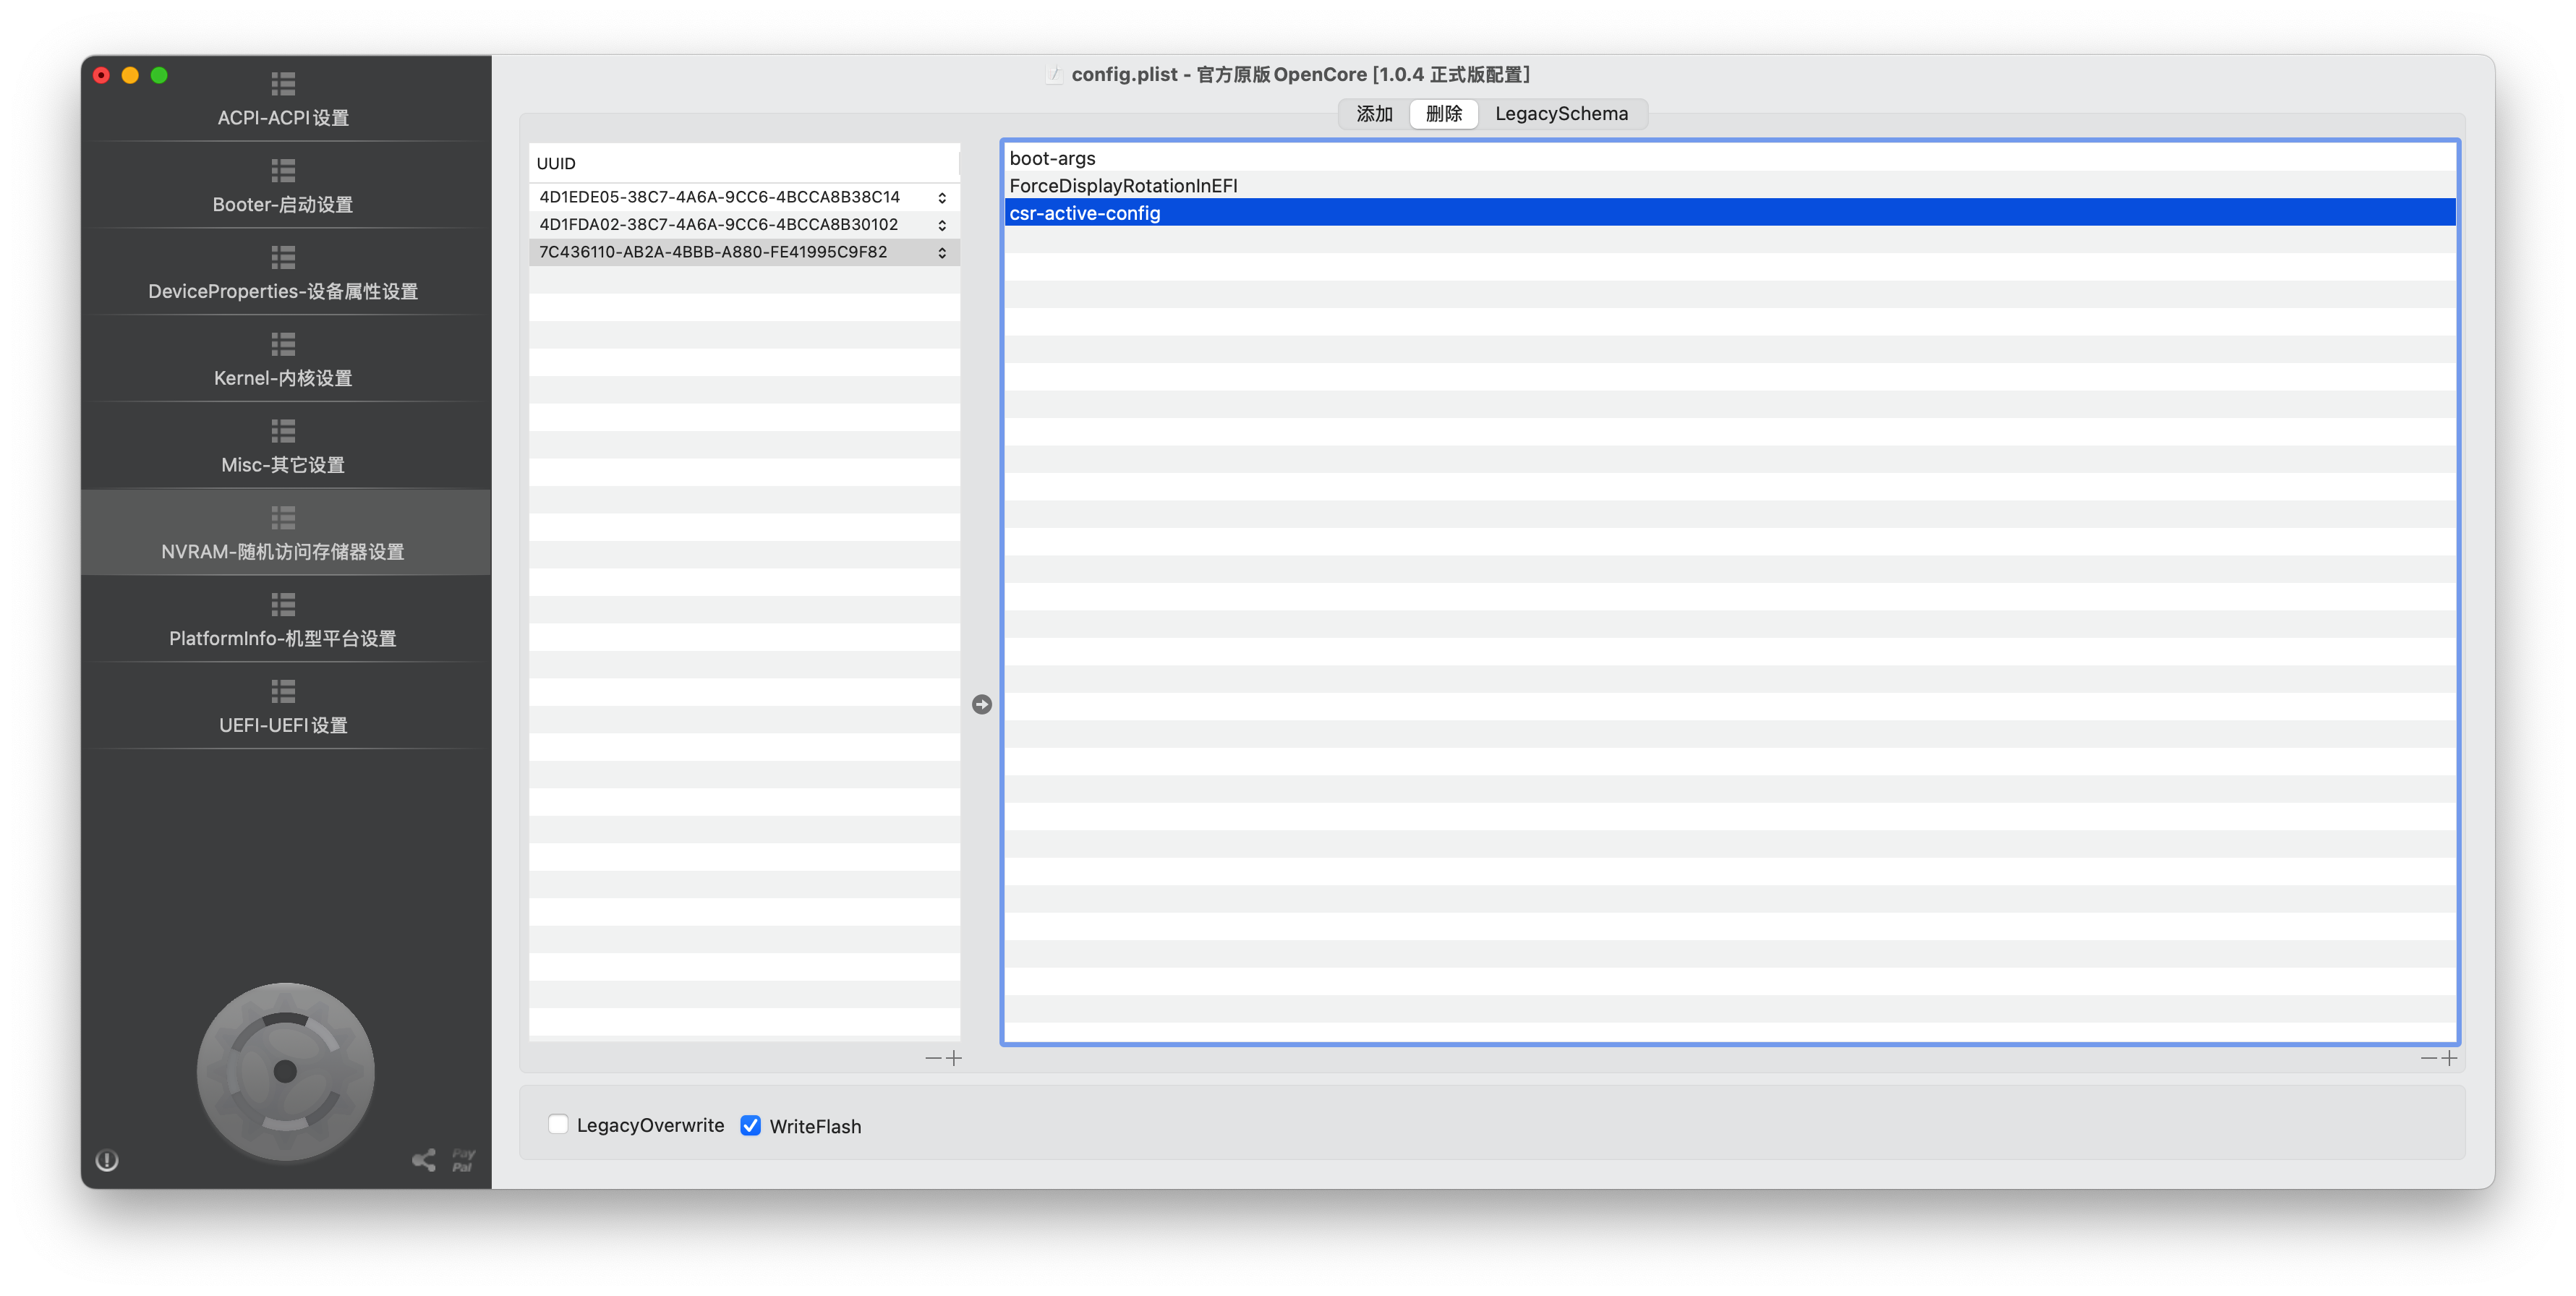This screenshot has width=2576, height=1296.
Task: Click the plus button under the UUID list
Action: [954, 1058]
